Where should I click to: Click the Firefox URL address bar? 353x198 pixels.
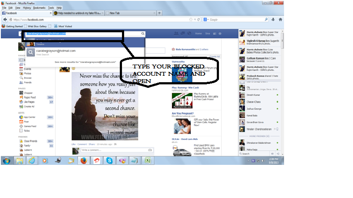tap(99, 19)
